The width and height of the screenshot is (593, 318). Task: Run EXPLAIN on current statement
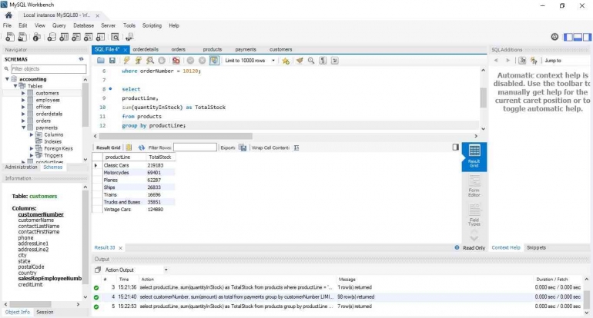click(150, 61)
